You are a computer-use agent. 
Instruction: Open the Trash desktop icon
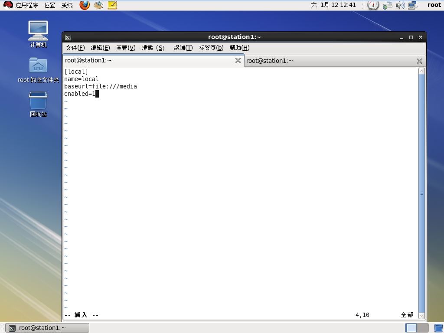tap(38, 104)
